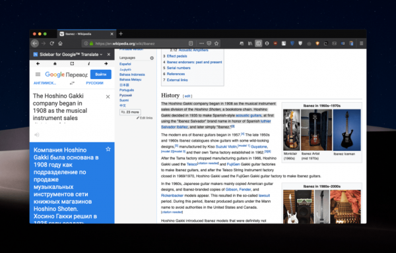Screen dimensions: 396x253
Task: Save page to Pocket
Action: click(x=209, y=43)
